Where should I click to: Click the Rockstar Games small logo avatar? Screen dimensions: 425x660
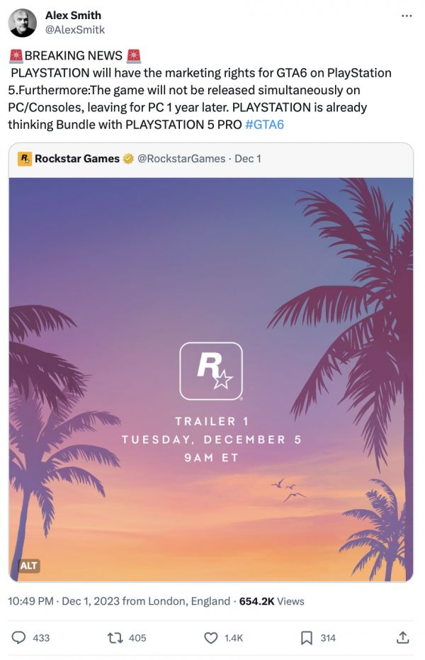pos(24,159)
